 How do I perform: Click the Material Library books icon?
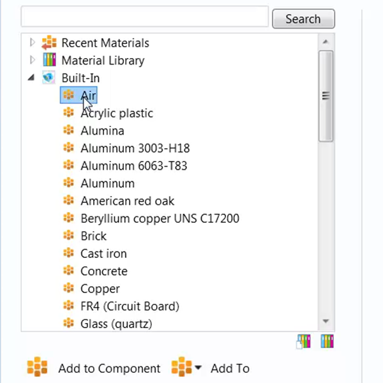coord(49,61)
